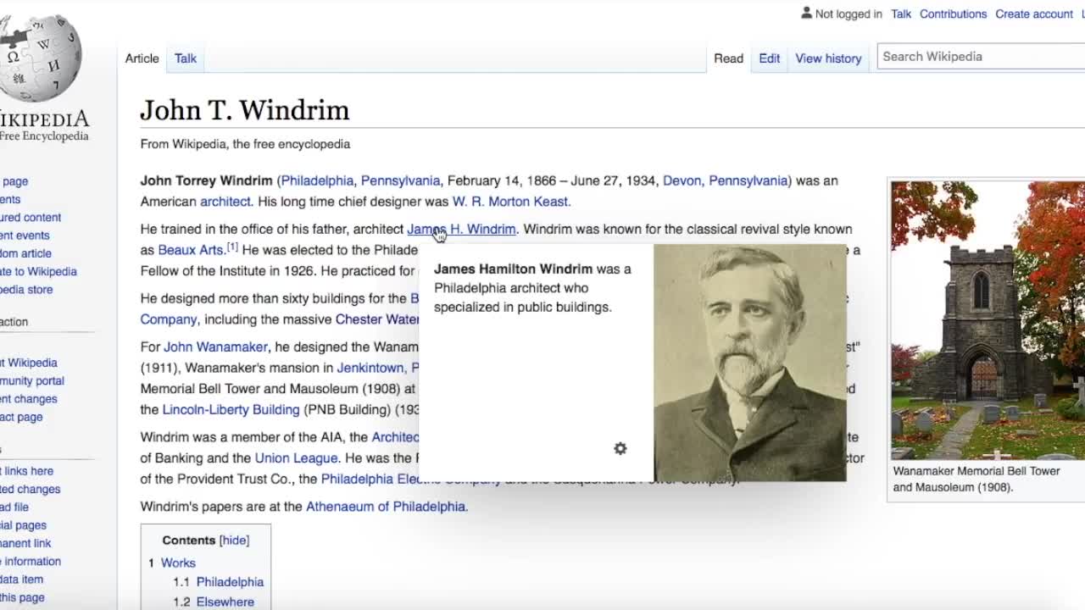
Task: Open the Recent changes sidebar link
Action: (29, 399)
